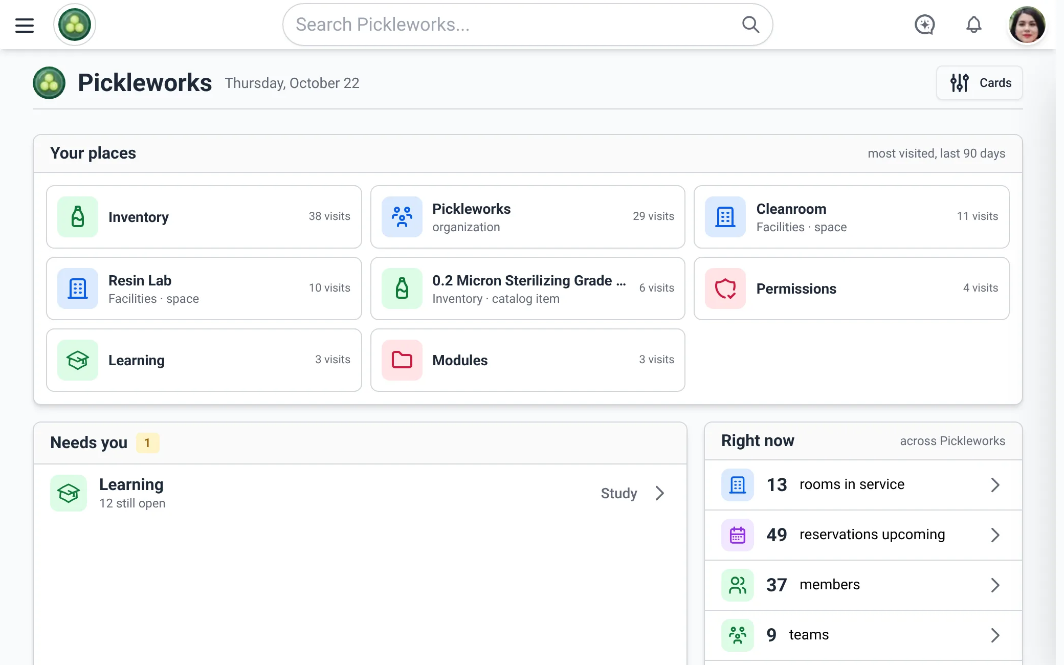
Task: Expand the reservations upcoming chevron
Action: click(x=995, y=535)
